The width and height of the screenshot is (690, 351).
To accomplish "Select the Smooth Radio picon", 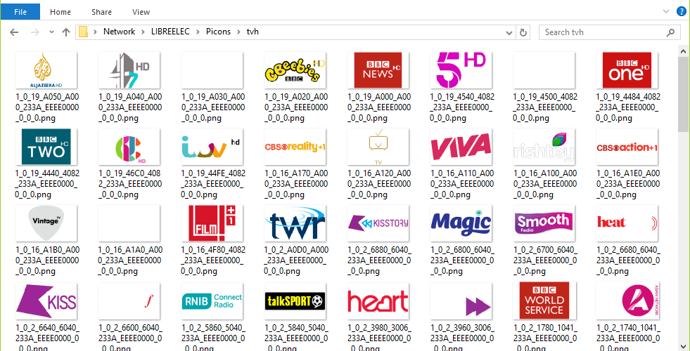I will (544, 223).
